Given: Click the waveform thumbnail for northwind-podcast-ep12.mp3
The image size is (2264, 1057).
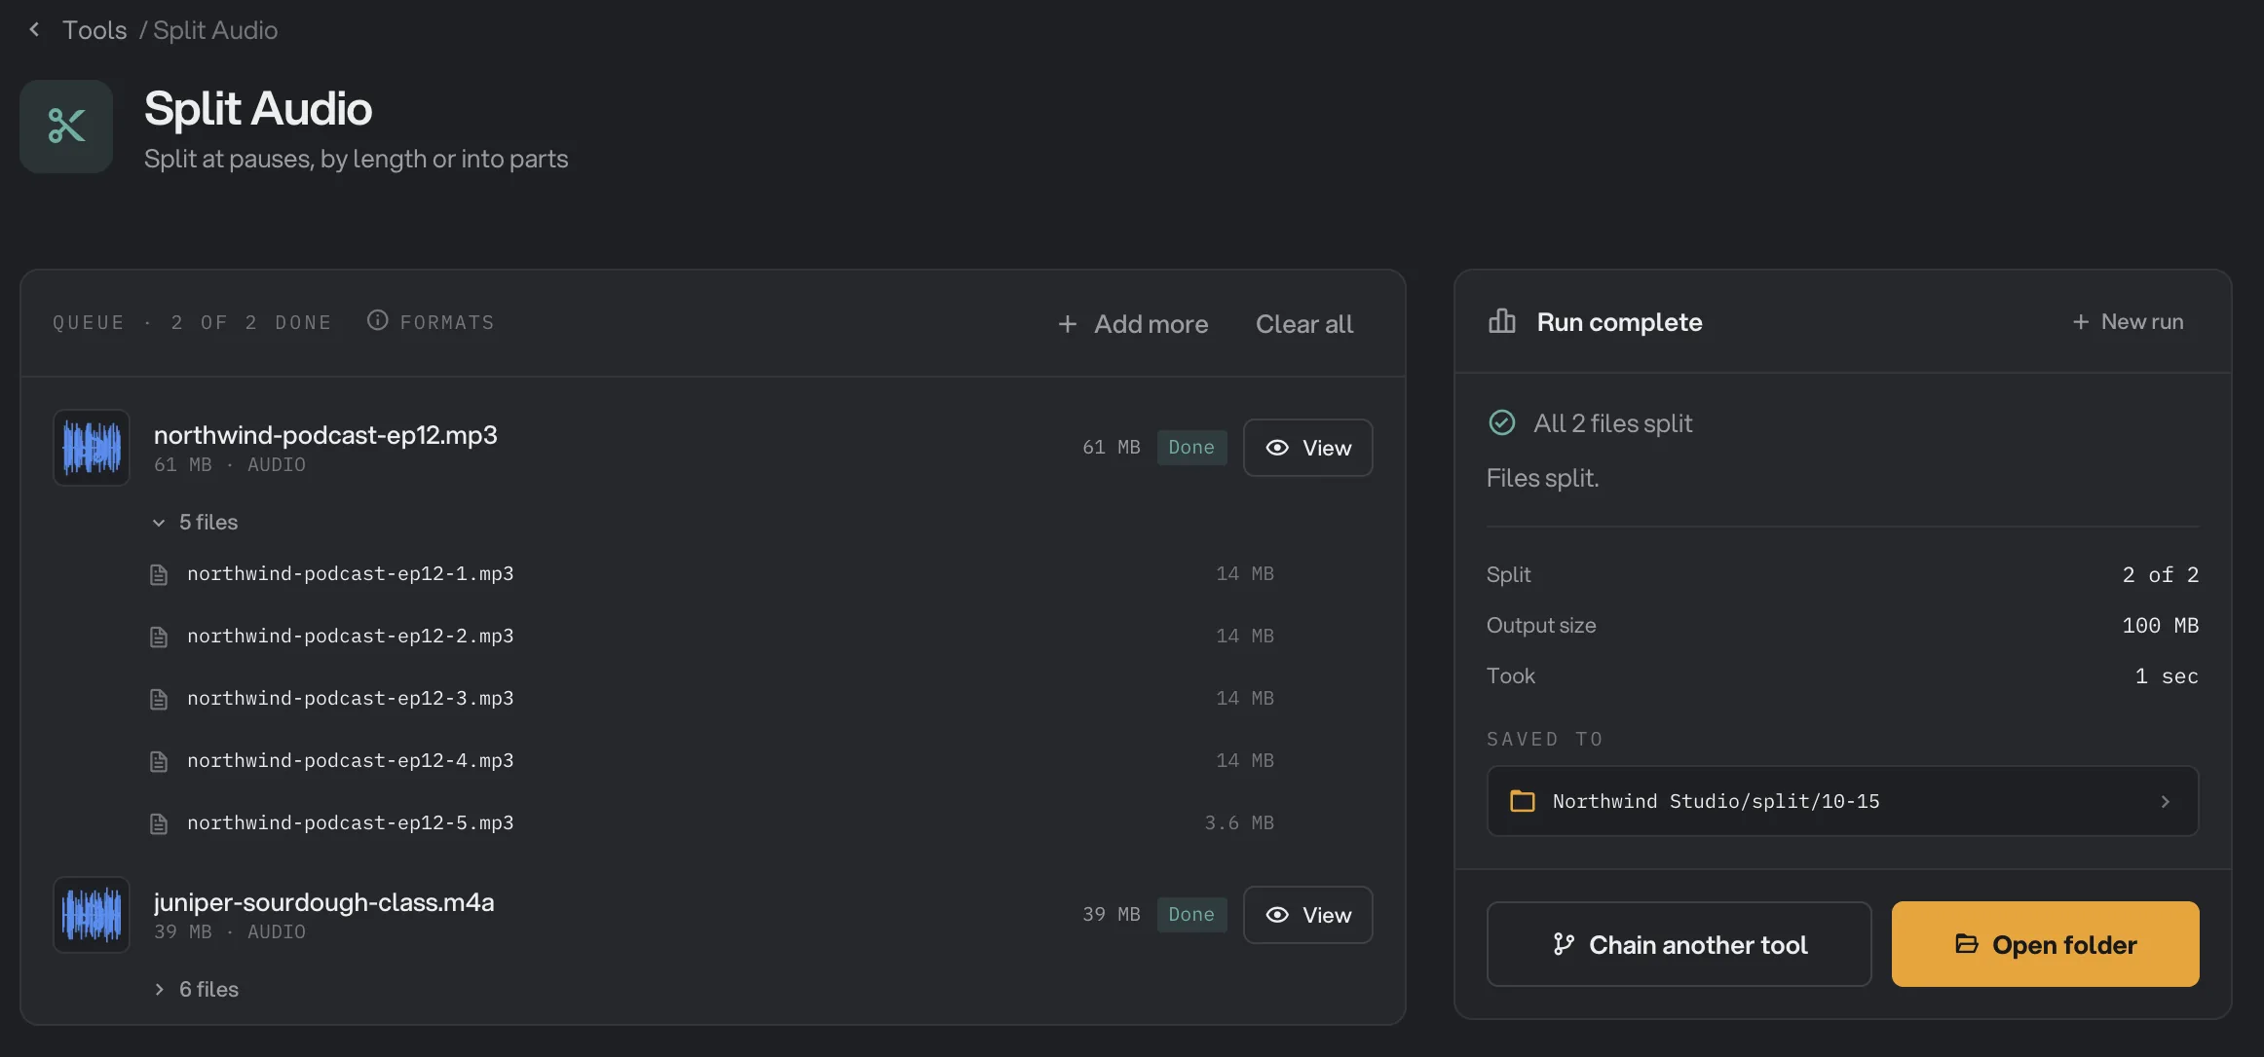Looking at the screenshot, I should click(x=92, y=448).
